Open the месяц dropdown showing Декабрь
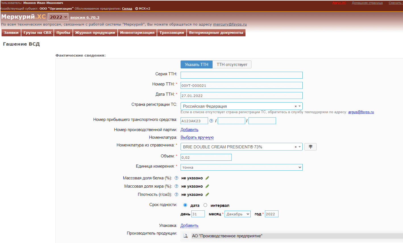This screenshot has width=403, height=243. click(x=238, y=214)
